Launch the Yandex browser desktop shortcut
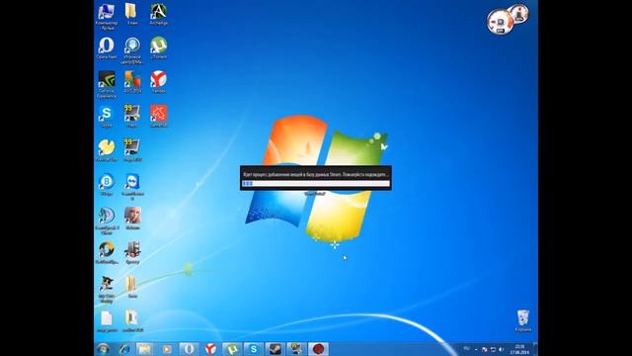 click(158, 82)
